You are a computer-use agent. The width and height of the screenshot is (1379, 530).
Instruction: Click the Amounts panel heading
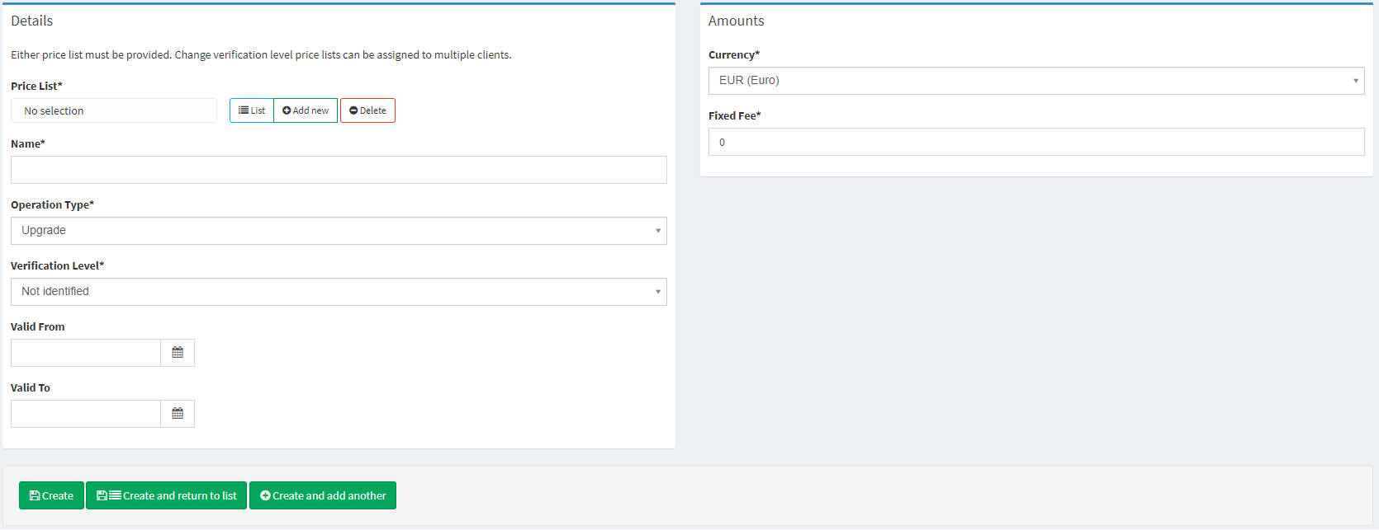736,21
